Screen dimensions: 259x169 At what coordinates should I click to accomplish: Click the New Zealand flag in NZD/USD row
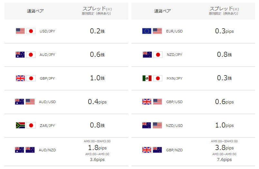(147, 125)
